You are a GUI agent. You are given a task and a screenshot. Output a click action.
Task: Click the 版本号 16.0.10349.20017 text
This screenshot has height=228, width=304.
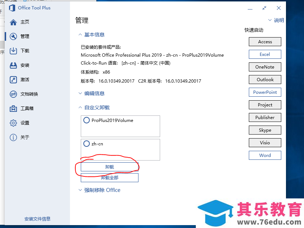pos(107,81)
